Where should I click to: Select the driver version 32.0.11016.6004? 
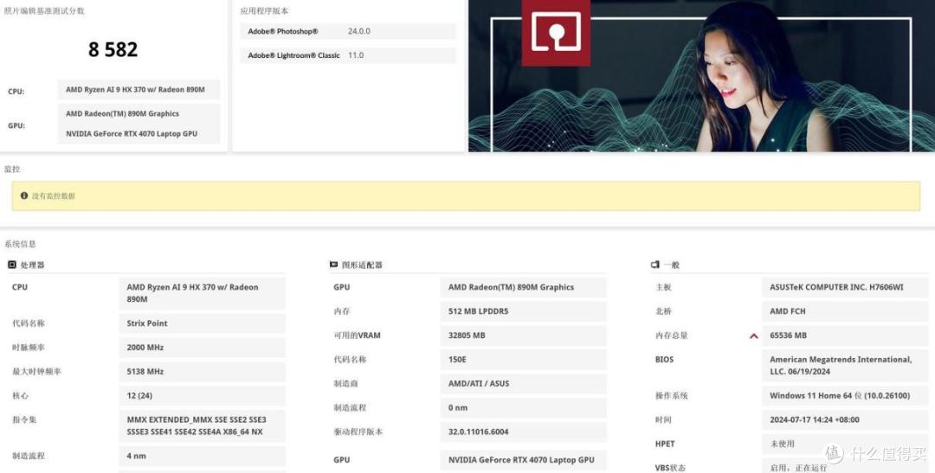point(478,431)
